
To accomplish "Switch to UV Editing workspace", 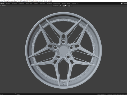I will pyautogui.click(x=21, y=4).
